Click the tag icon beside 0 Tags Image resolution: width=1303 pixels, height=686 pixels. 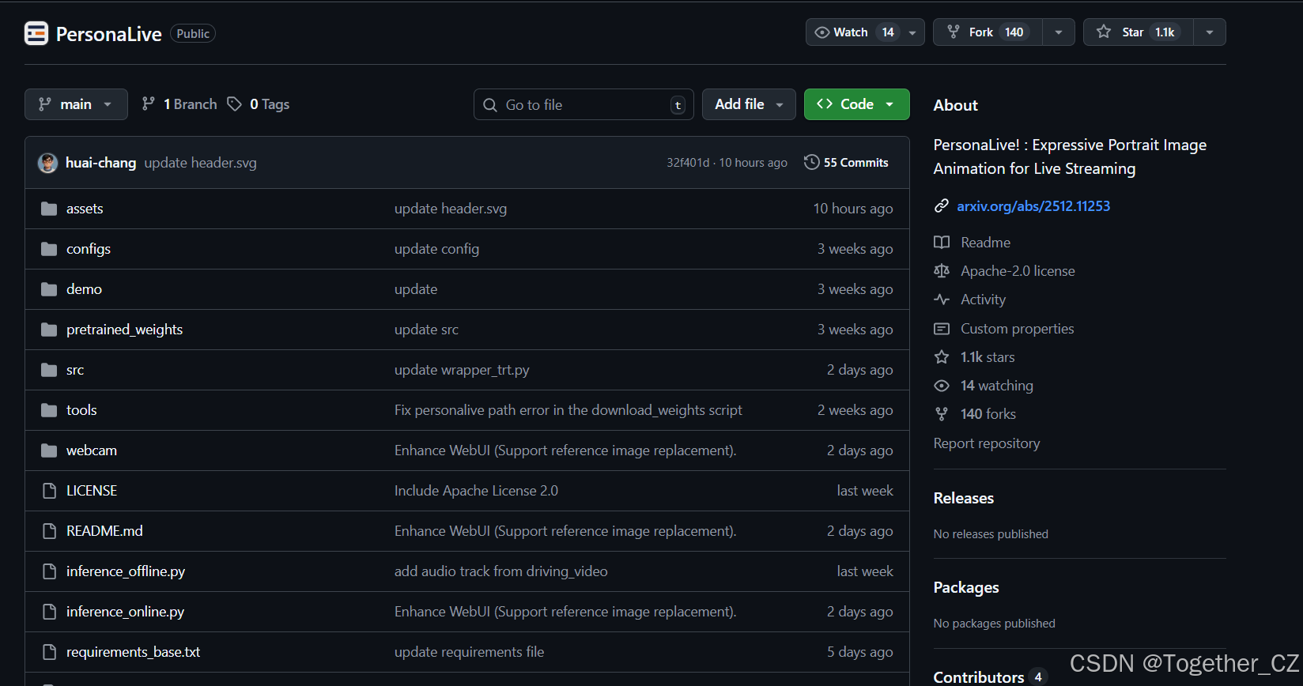click(234, 104)
